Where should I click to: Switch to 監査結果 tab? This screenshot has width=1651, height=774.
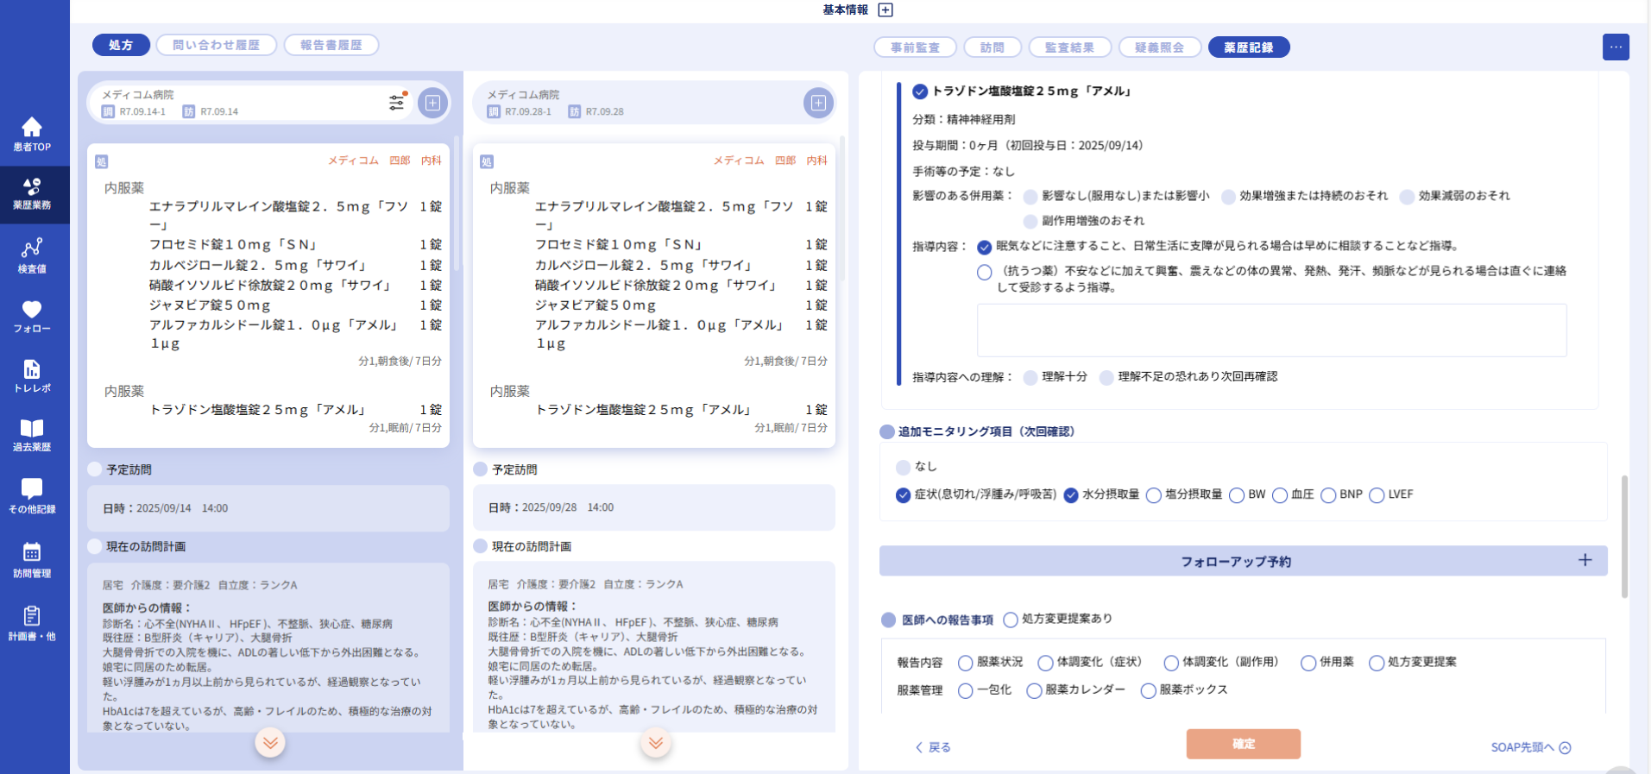tap(1068, 47)
